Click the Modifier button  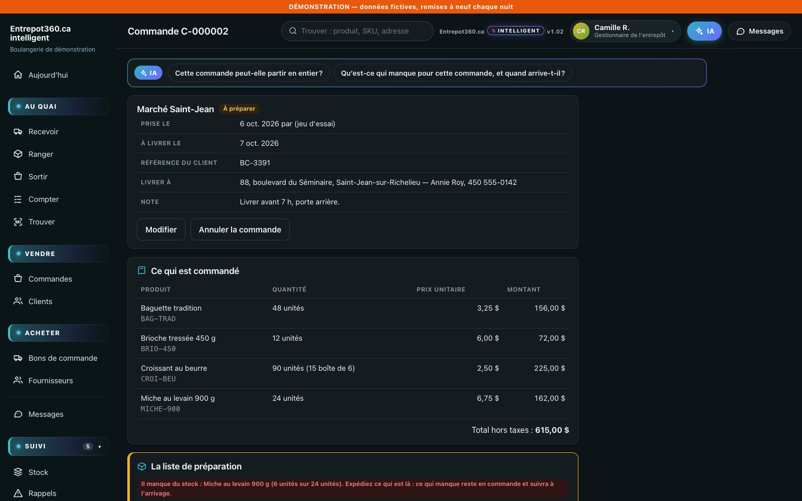(161, 229)
